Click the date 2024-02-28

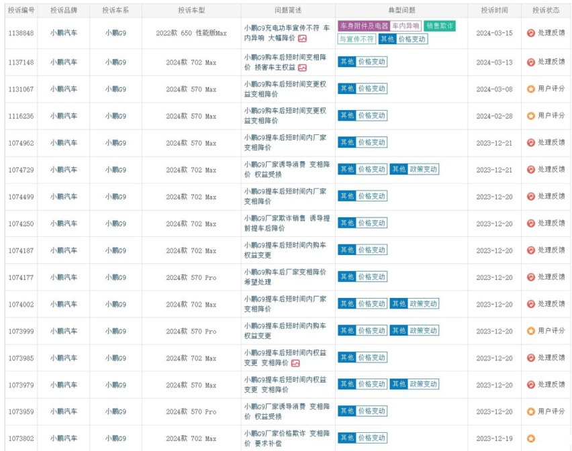[x=494, y=116]
